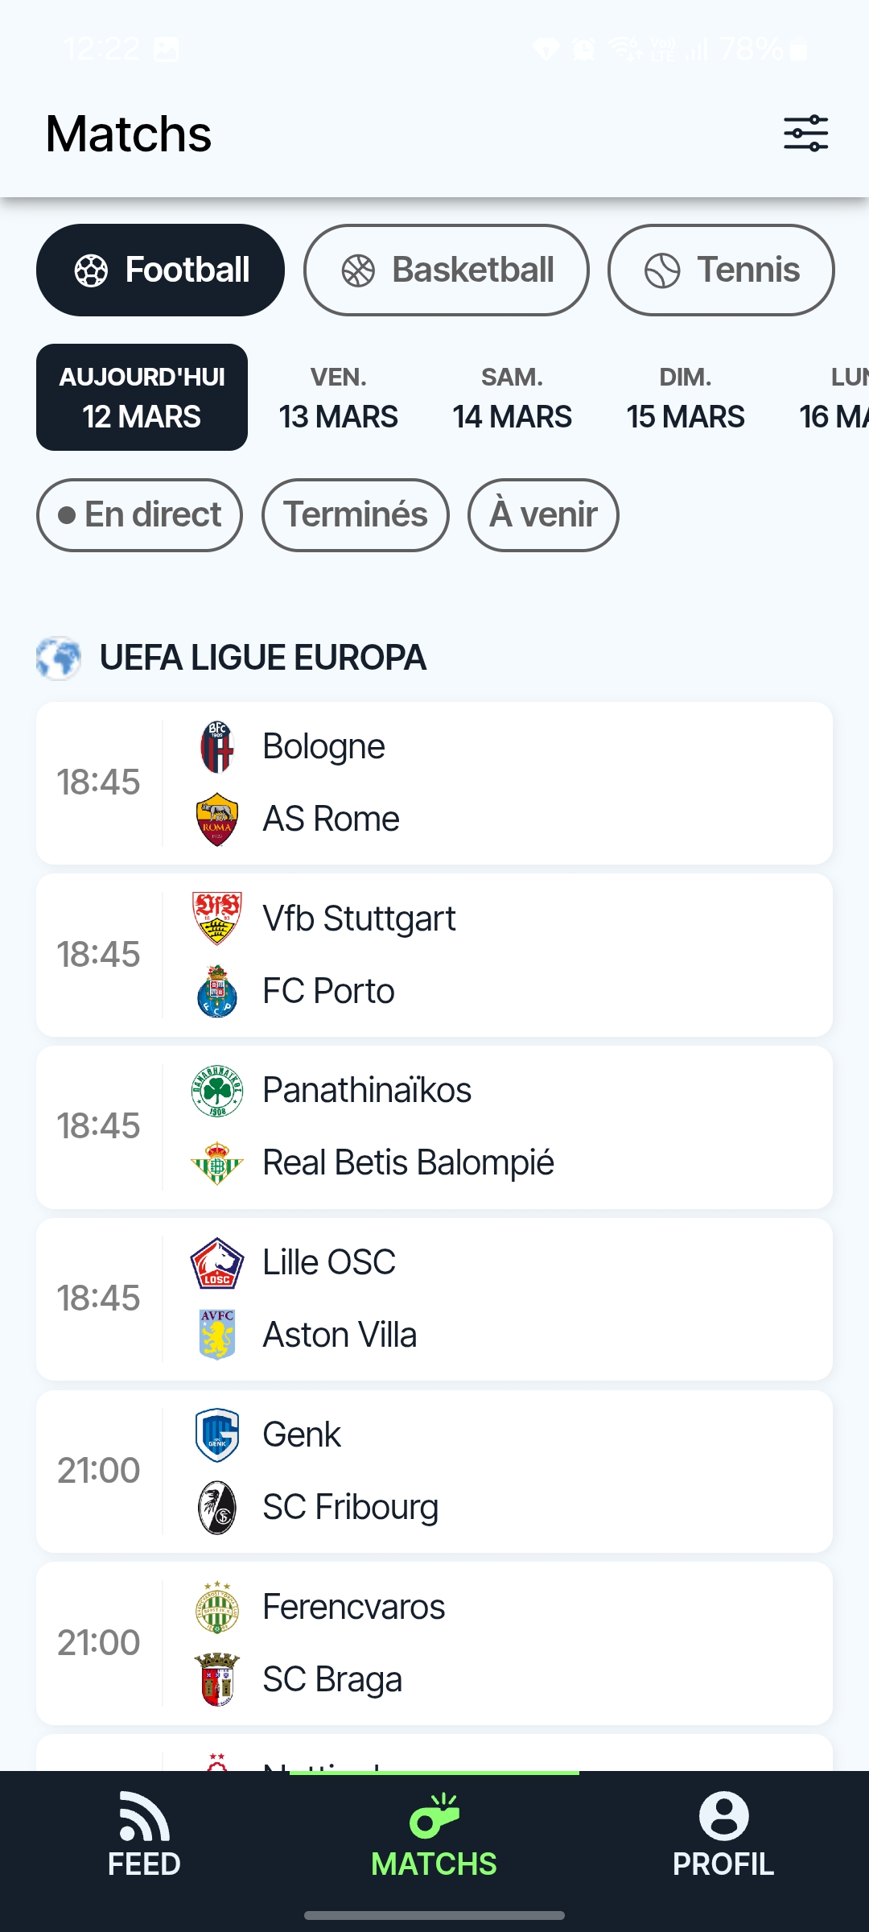869x1932 pixels.
Task: Tap the globe icon beside UEFA Ligue Europa
Action: (59, 658)
